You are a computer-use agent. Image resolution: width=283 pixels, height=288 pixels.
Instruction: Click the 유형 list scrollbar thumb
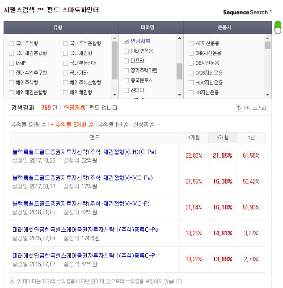pos(114,60)
